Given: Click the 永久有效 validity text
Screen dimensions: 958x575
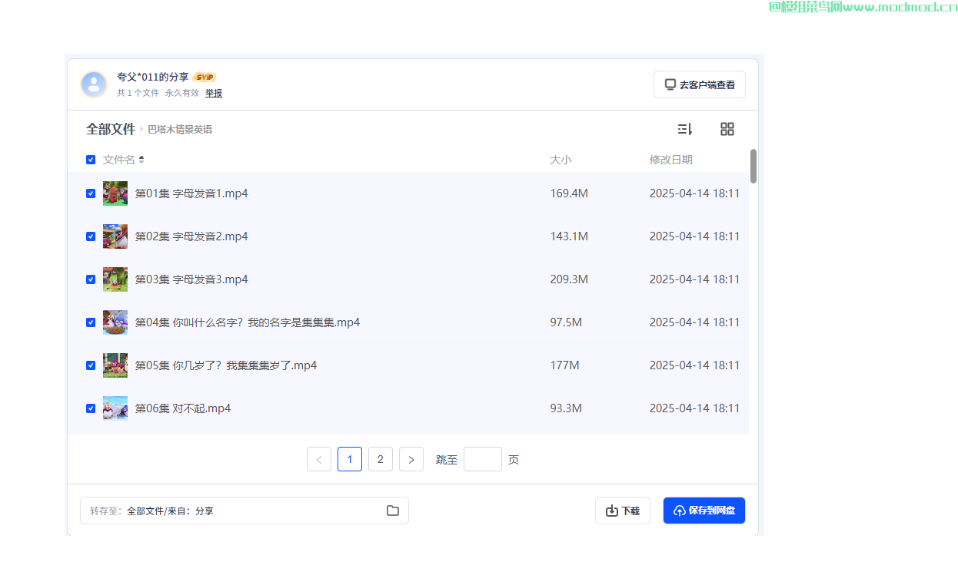Looking at the screenshot, I should coord(181,93).
